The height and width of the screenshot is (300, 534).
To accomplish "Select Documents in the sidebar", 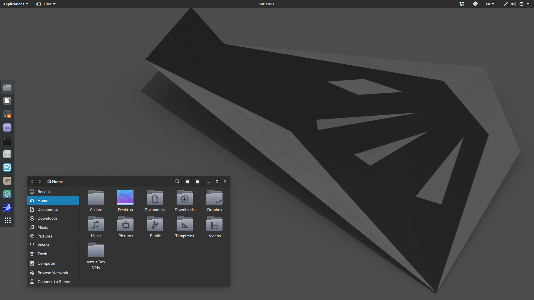I will (53, 209).
